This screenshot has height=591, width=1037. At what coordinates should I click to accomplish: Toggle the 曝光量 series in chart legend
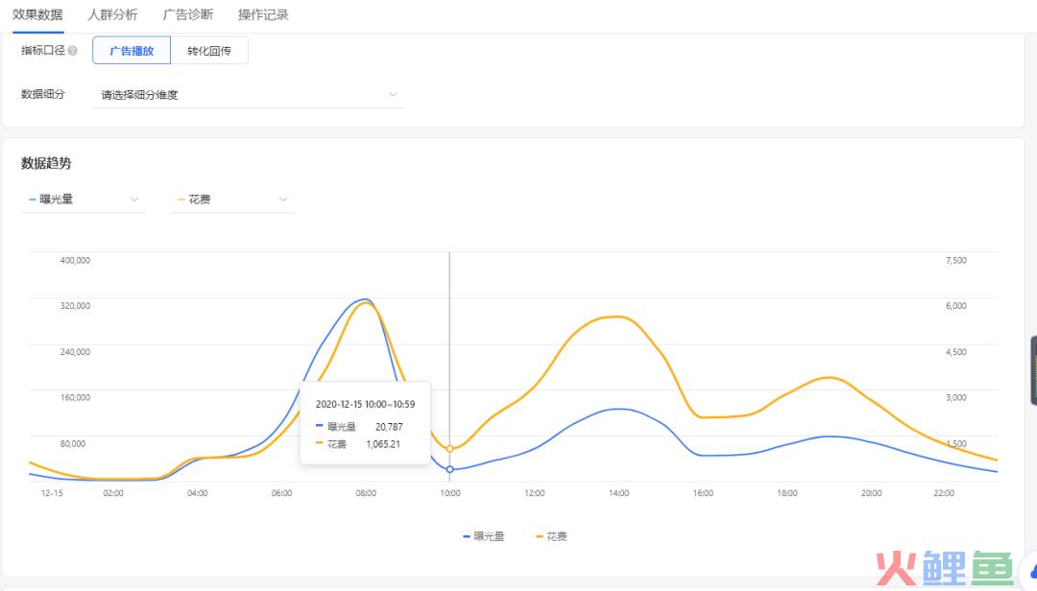(483, 536)
